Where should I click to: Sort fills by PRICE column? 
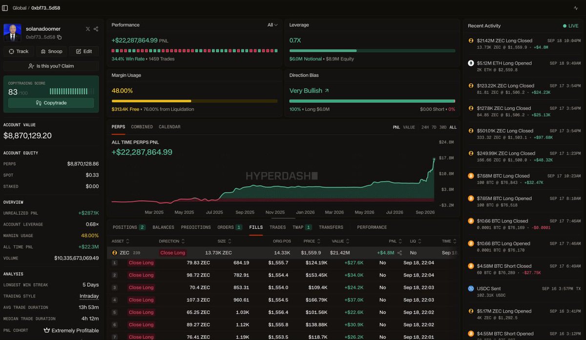(311, 241)
